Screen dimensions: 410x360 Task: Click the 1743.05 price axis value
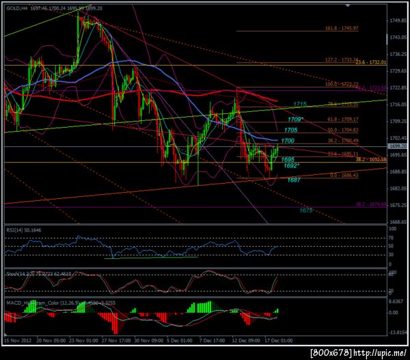click(398, 38)
